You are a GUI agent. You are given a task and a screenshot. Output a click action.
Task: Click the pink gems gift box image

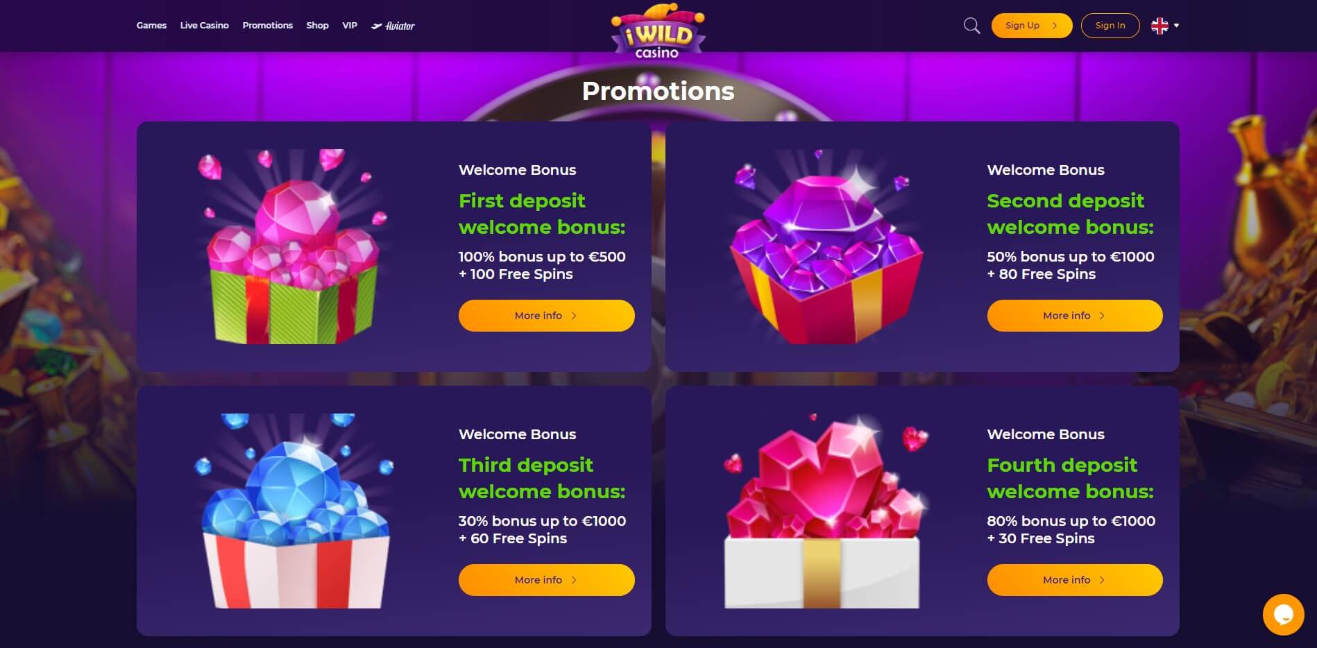pyautogui.click(x=293, y=246)
